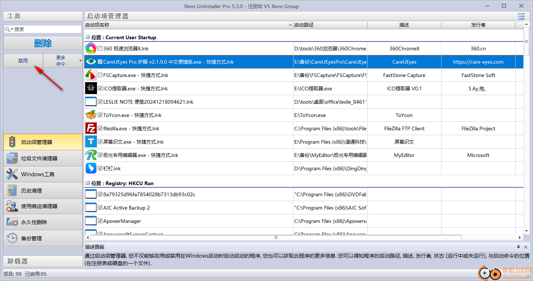Click the trash bin icon of 垃圾文件清理器

(x=12, y=158)
